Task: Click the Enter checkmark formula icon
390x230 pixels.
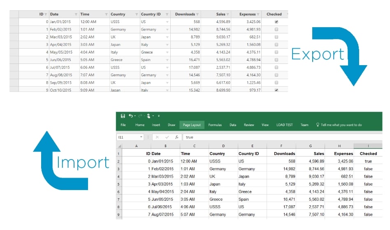Action: (x=167, y=137)
